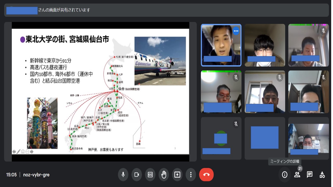Open the activities shapes icon

pos(322,175)
